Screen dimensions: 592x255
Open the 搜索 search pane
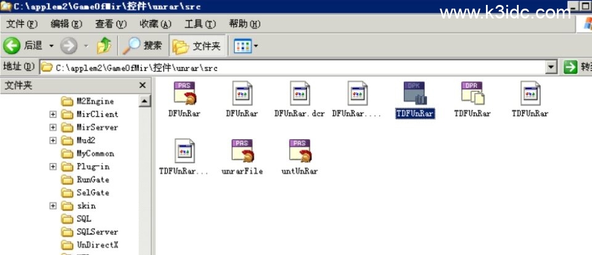tap(142, 46)
